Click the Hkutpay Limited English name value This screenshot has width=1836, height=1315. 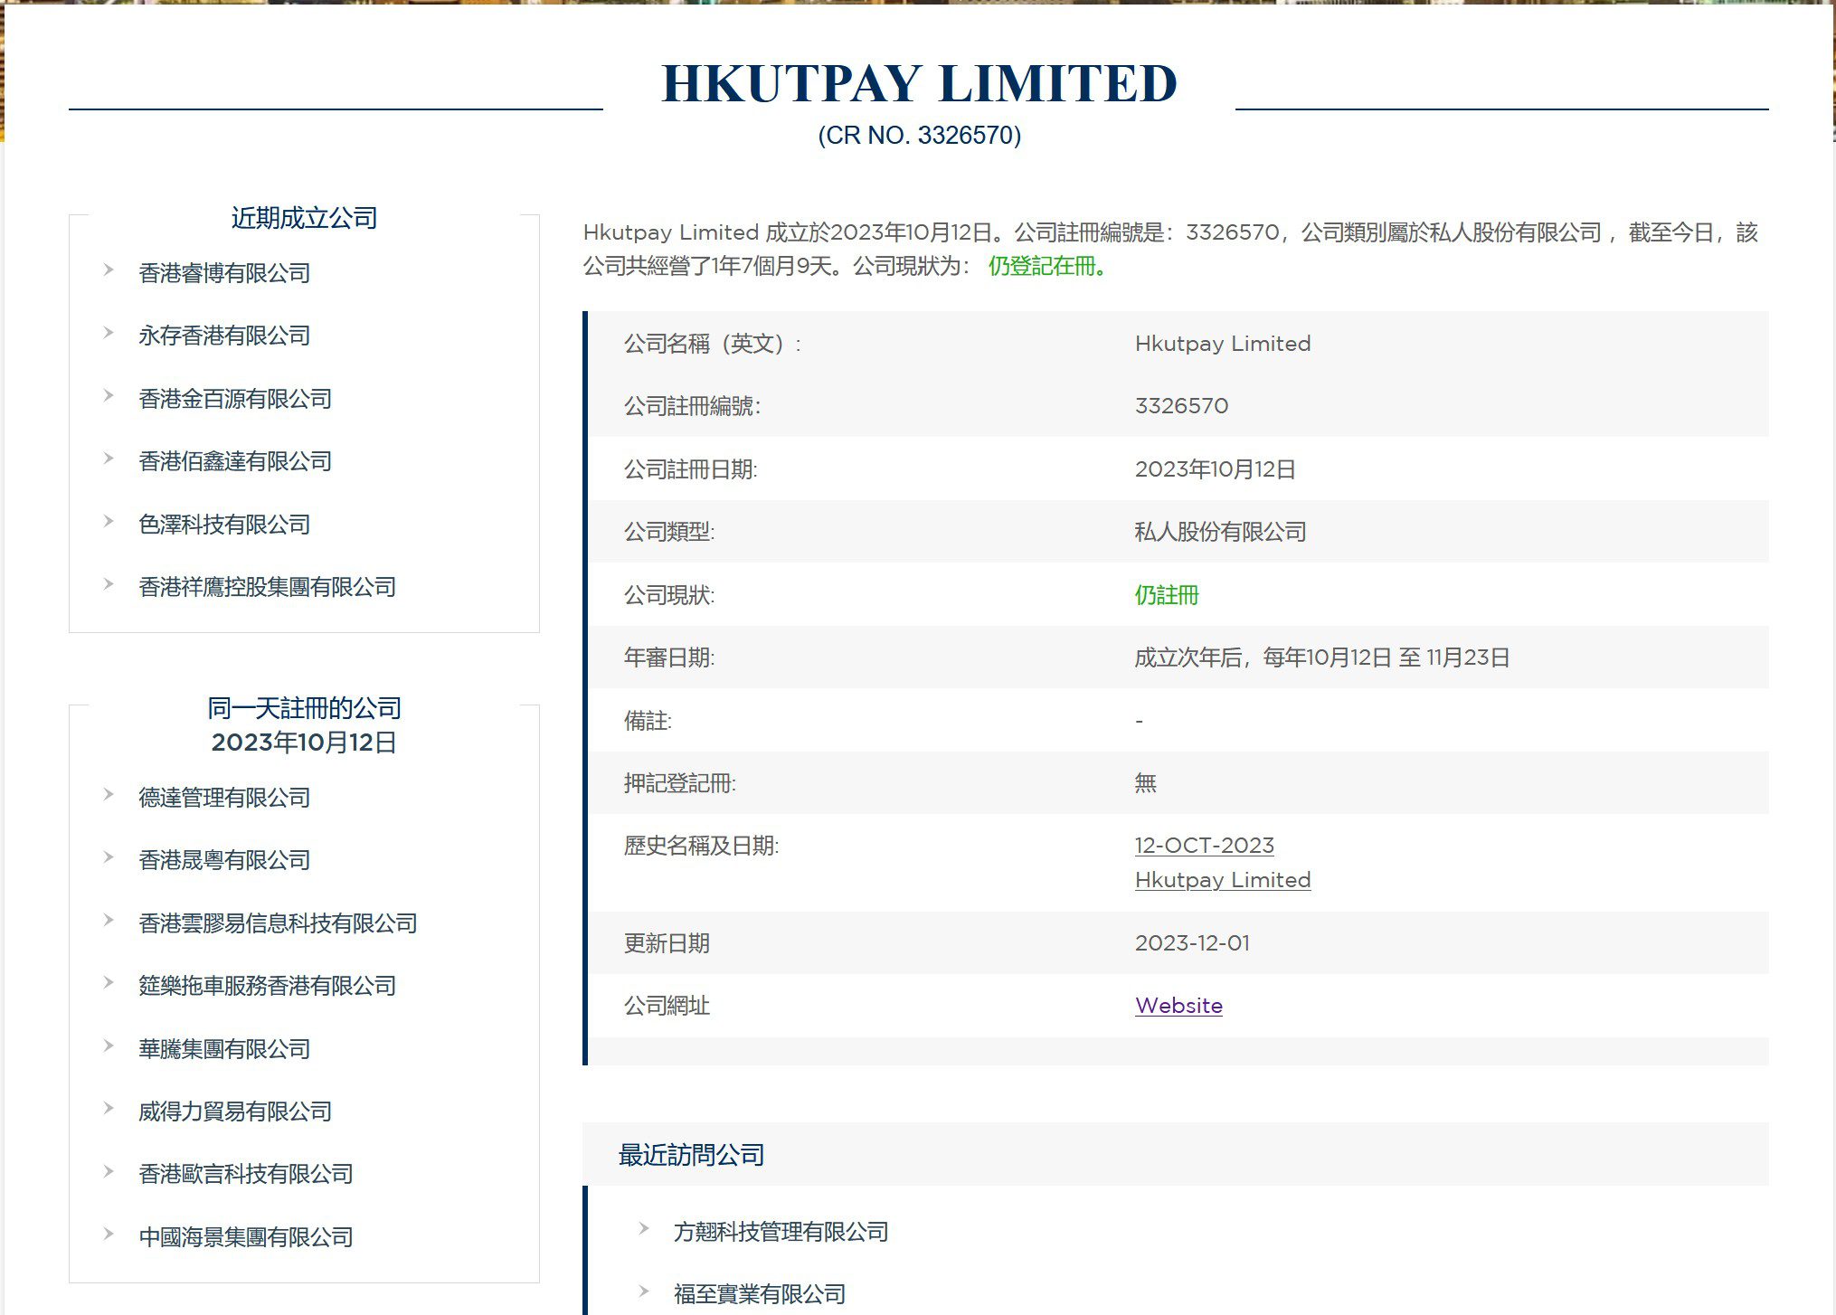pos(1223,344)
